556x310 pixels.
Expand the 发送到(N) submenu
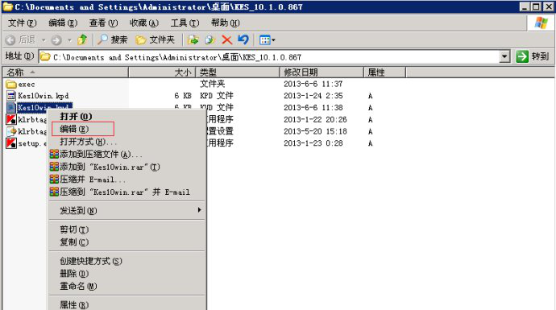tap(127, 210)
